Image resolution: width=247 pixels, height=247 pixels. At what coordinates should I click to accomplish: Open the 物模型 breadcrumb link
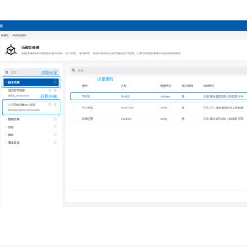click(x=4, y=35)
